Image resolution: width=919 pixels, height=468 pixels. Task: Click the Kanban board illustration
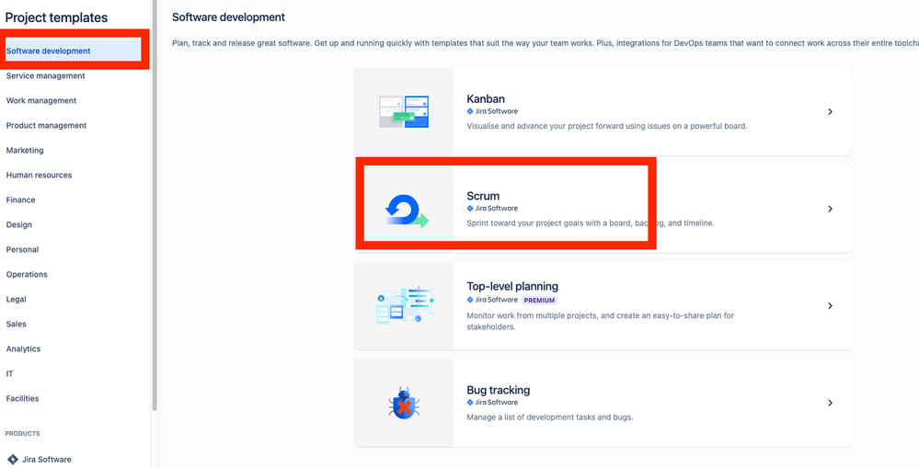click(404, 111)
